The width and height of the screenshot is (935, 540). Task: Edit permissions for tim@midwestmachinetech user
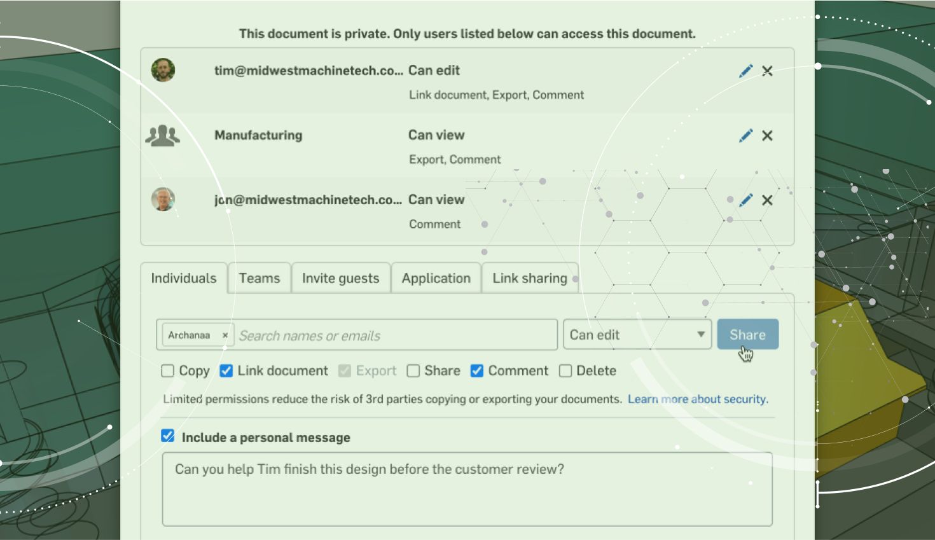(x=745, y=71)
